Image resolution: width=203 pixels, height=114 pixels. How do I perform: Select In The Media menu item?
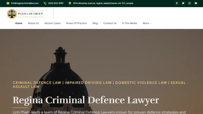click(x=130, y=23)
